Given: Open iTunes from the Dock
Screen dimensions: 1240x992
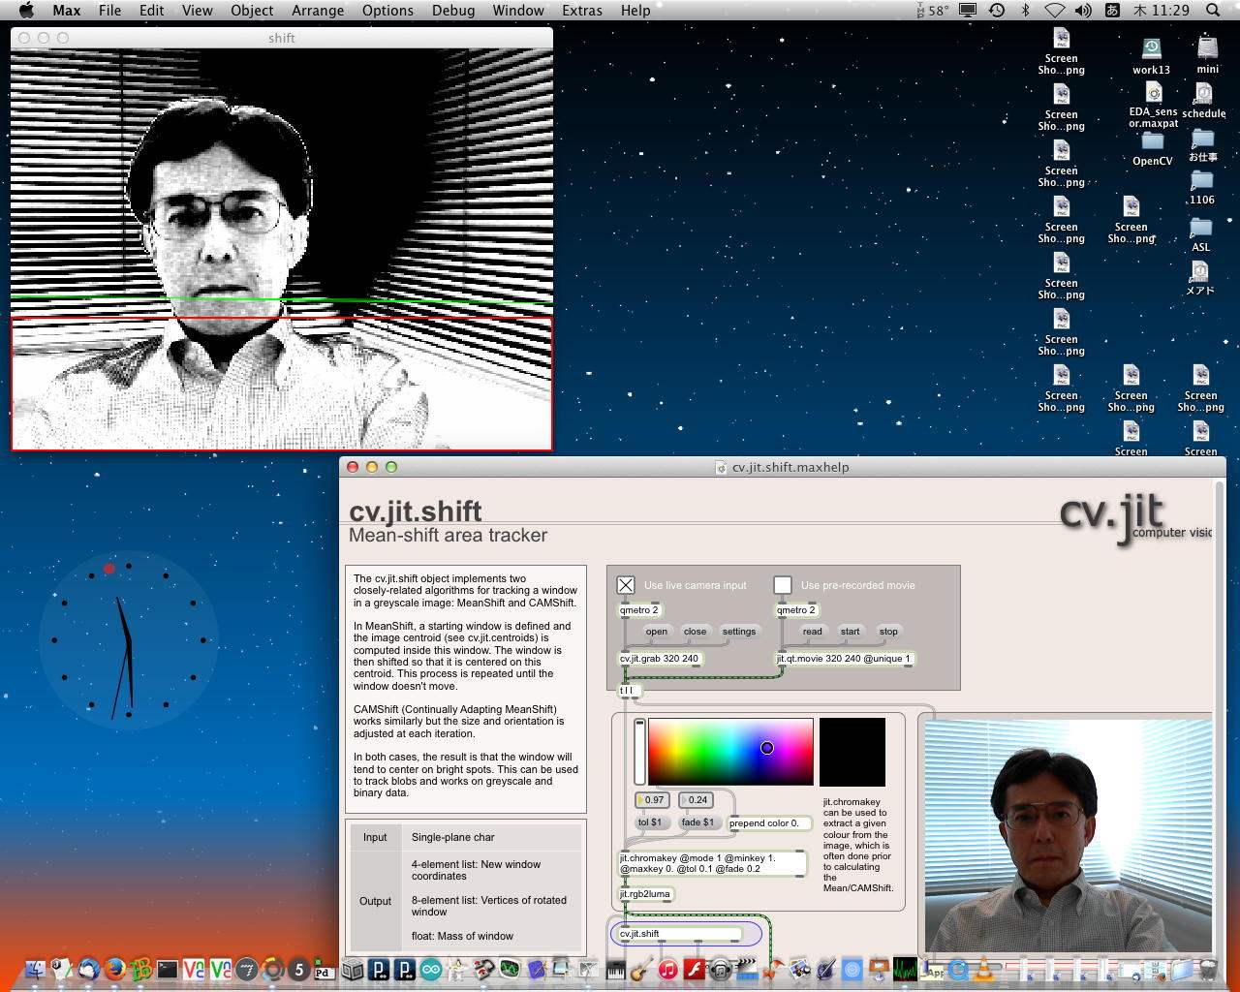Looking at the screenshot, I should coord(667,969).
